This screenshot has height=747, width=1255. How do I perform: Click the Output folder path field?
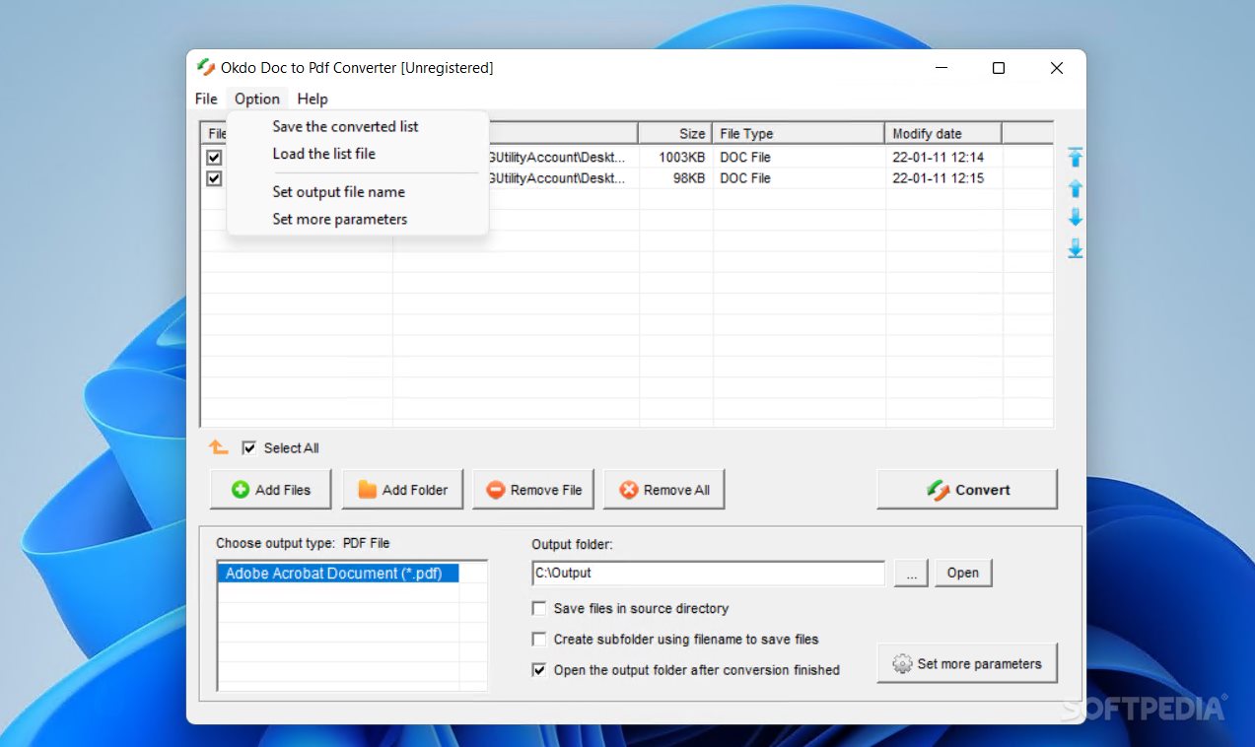click(708, 573)
